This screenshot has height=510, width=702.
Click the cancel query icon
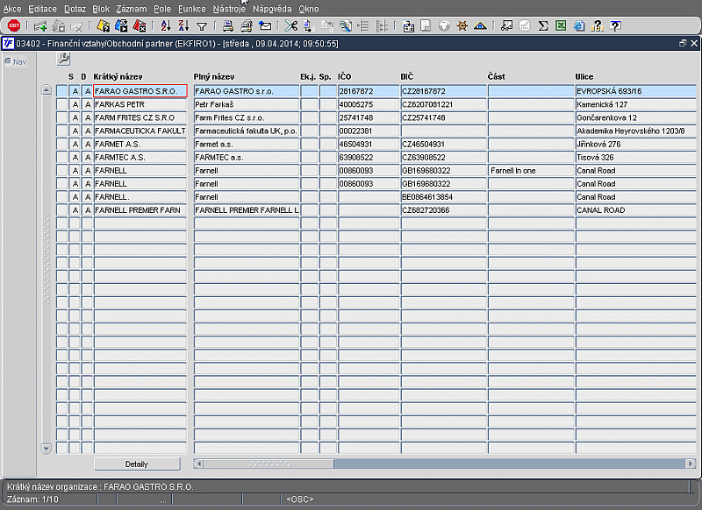(x=140, y=26)
